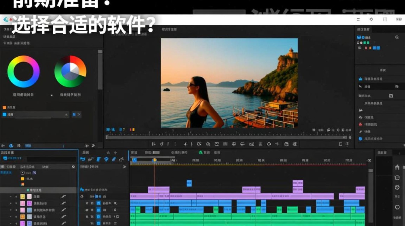The height and width of the screenshot is (226, 405).
Task: Click the pause-style icon starting the playback controls
Action: tap(153, 144)
